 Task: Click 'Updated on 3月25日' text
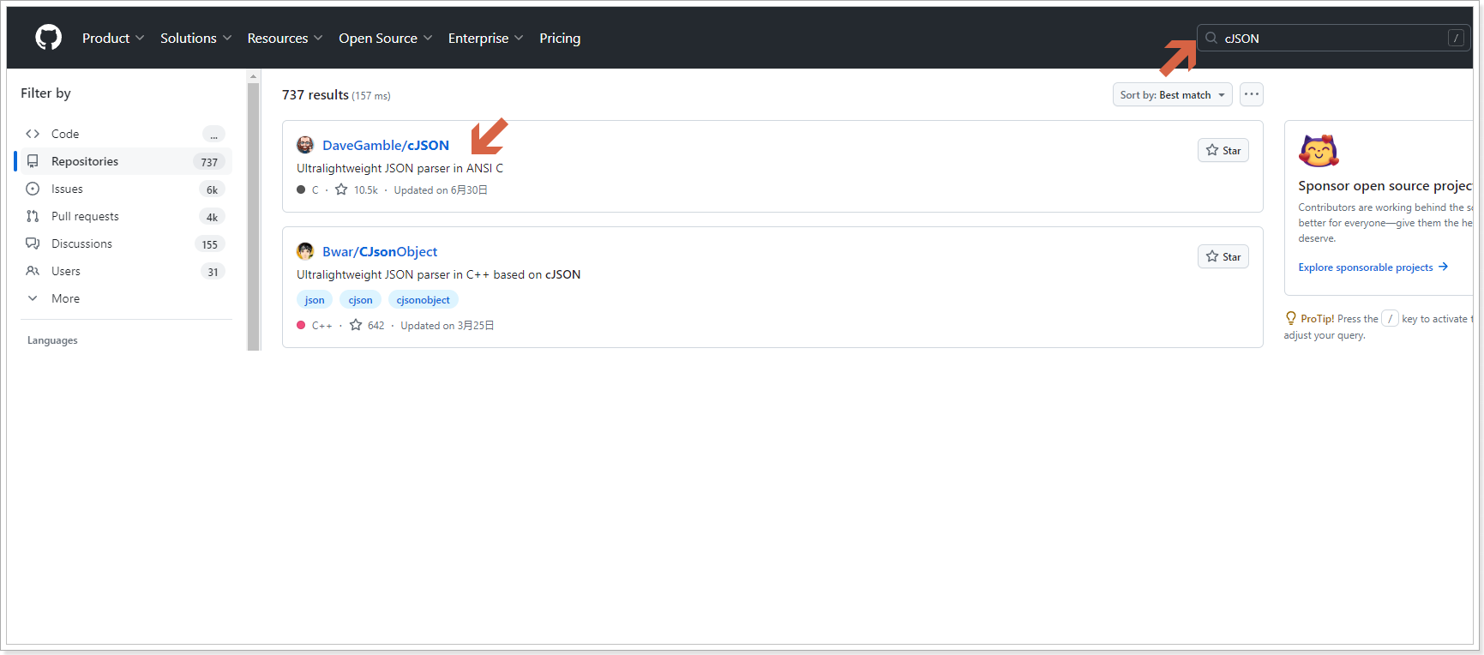pyautogui.click(x=448, y=325)
